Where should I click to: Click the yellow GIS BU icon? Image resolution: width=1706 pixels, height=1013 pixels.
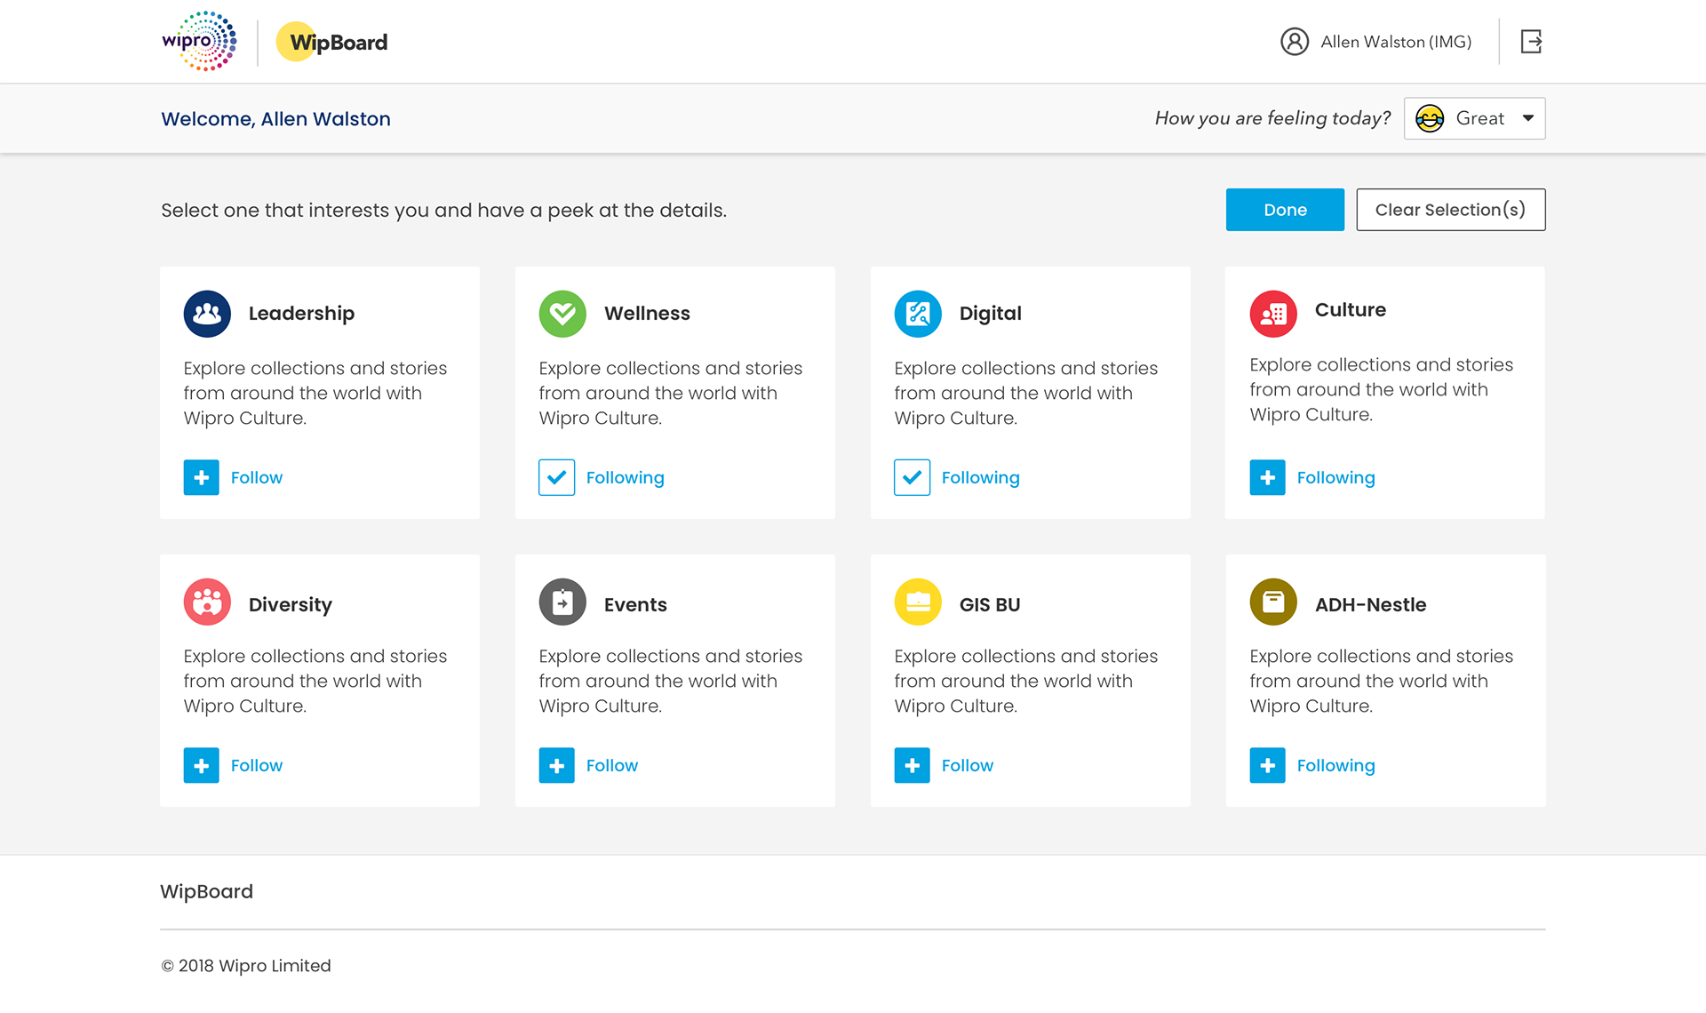[x=918, y=602]
